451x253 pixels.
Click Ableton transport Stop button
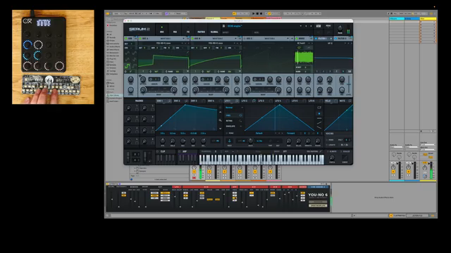tap(257, 13)
